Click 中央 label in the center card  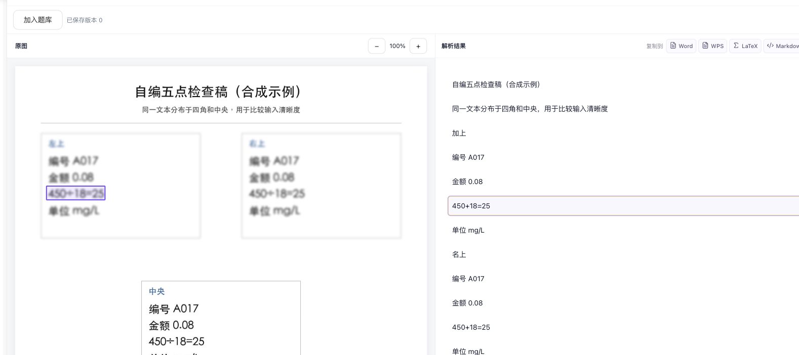156,291
